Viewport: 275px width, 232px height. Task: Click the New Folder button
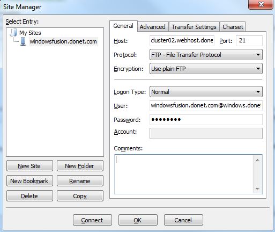pos(80,166)
